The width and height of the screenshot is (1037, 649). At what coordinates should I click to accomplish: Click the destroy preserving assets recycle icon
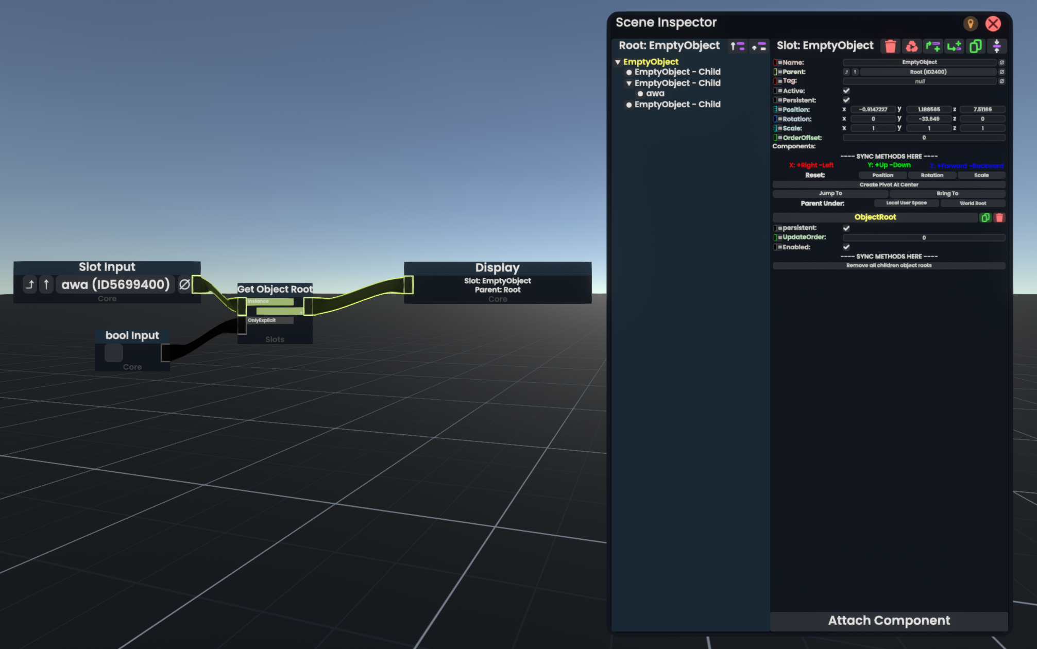[911, 46]
